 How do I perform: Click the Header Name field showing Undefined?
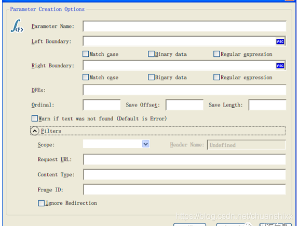246,145
